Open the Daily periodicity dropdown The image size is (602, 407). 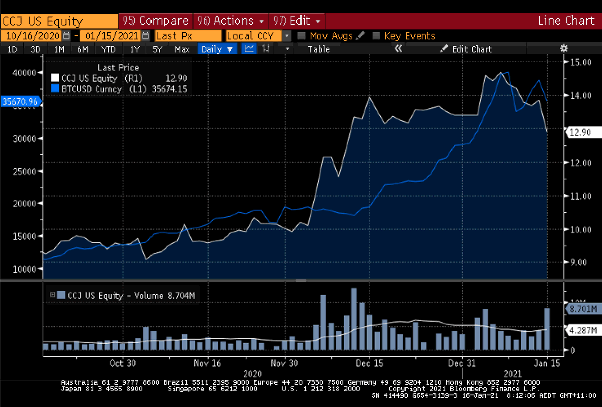pos(218,49)
